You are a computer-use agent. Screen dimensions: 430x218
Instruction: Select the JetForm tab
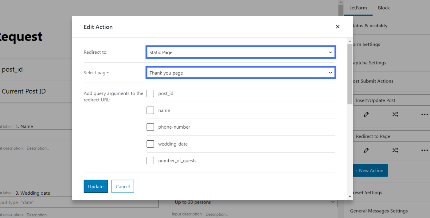point(358,8)
